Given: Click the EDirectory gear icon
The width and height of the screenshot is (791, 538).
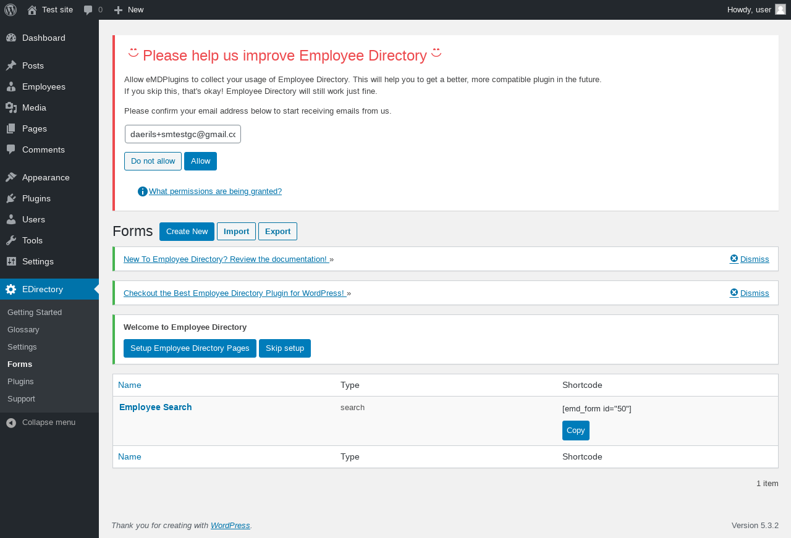Looking at the screenshot, I should (x=11, y=289).
